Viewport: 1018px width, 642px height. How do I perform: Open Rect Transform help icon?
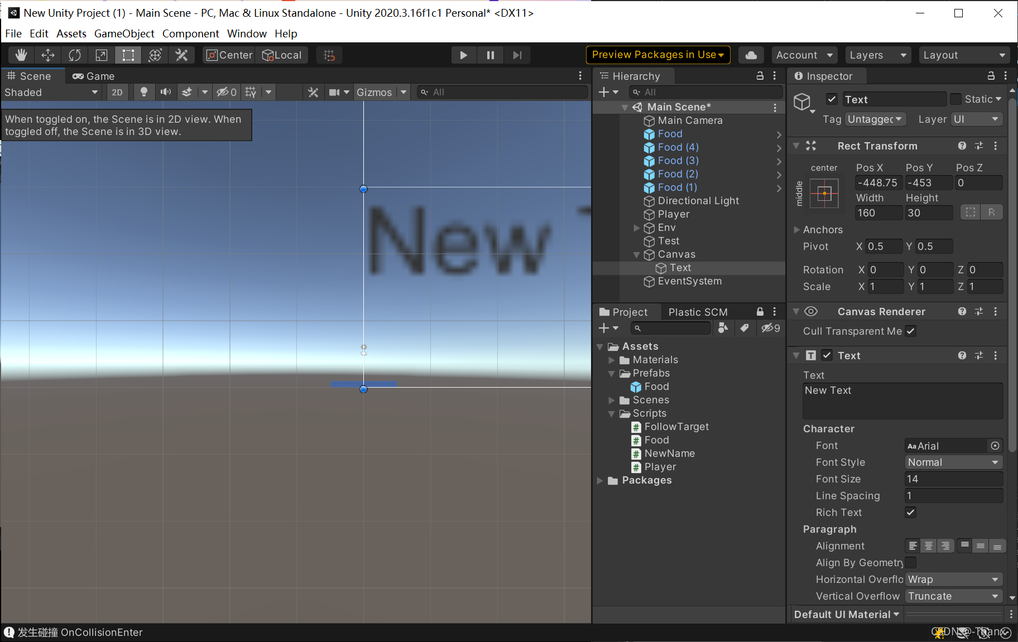(x=962, y=146)
